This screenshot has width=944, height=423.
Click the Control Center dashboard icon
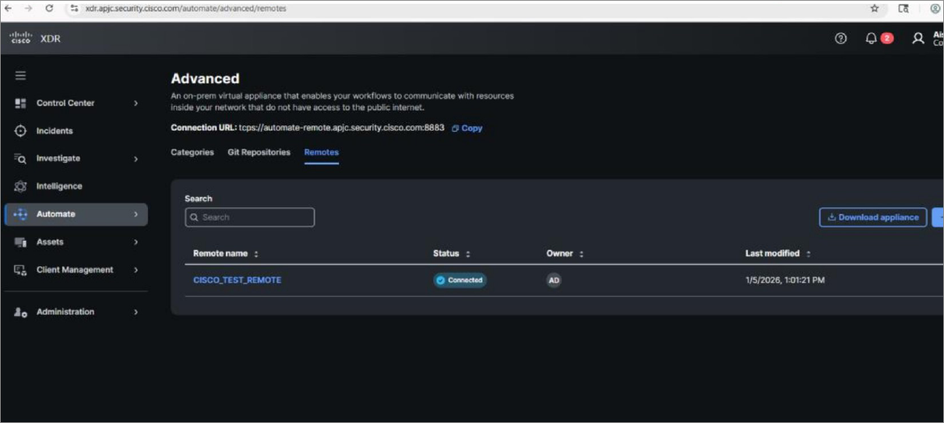coord(20,103)
